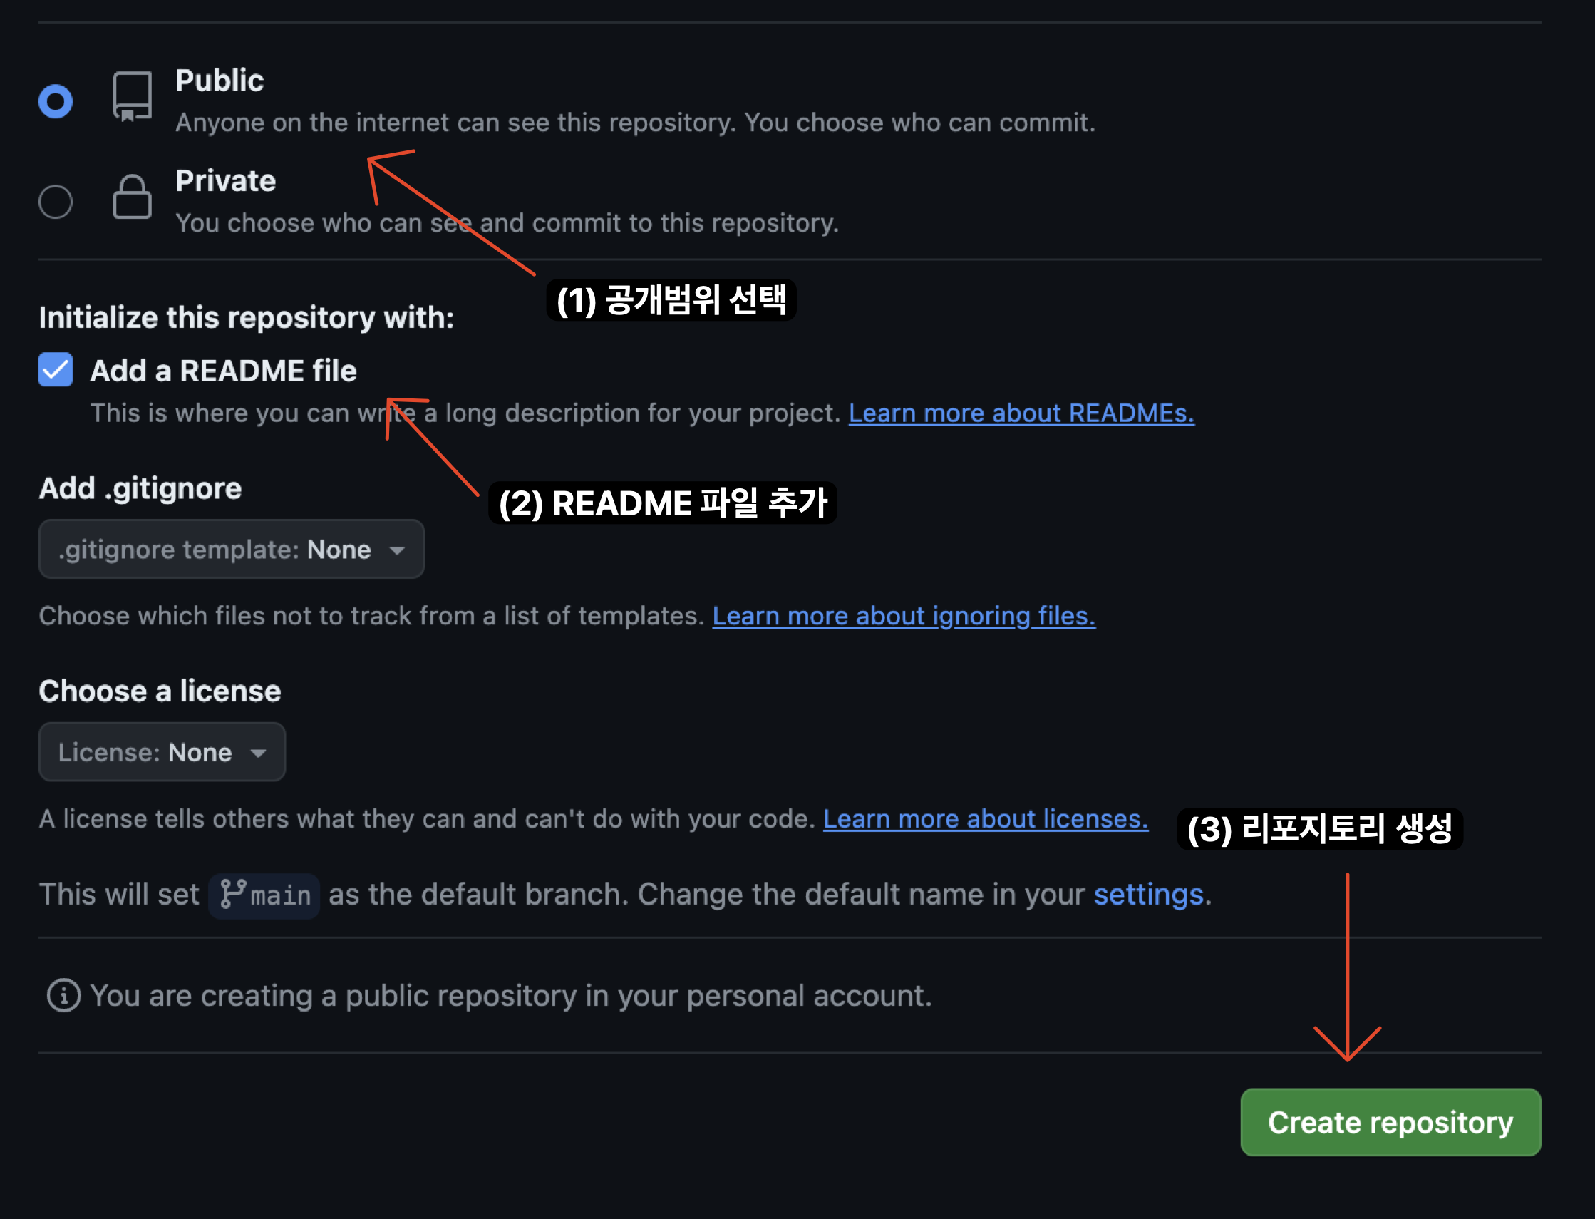Click the Public option label
Viewport: 1595px width, 1219px height.
[219, 81]
